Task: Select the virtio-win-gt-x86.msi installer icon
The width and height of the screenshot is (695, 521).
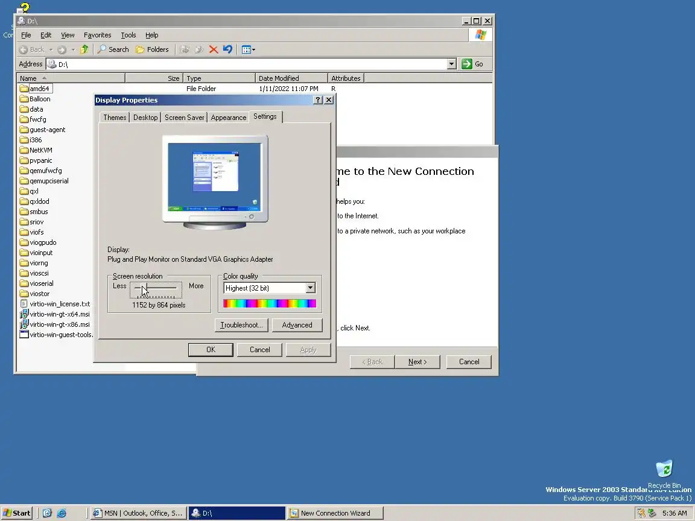Action: click(x=24, y=324)
